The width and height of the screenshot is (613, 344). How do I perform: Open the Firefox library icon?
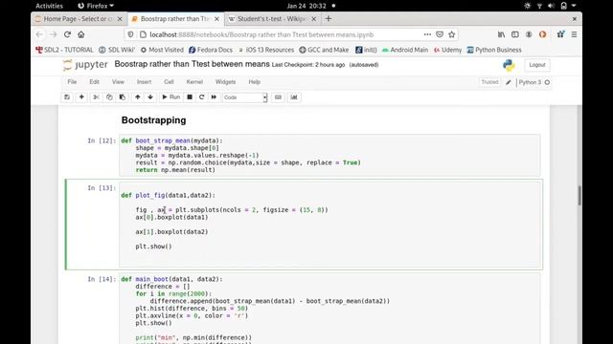point(501,34)
